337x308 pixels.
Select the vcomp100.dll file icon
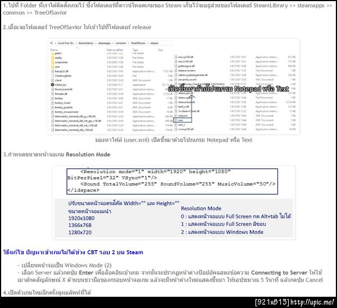(x=176, y=129)
